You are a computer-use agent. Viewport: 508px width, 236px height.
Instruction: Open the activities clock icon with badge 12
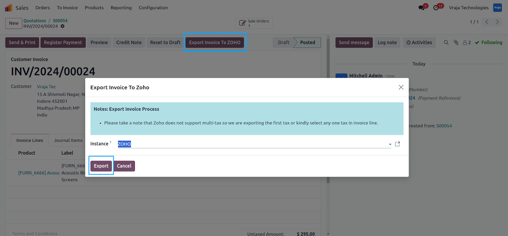[436, 8]
